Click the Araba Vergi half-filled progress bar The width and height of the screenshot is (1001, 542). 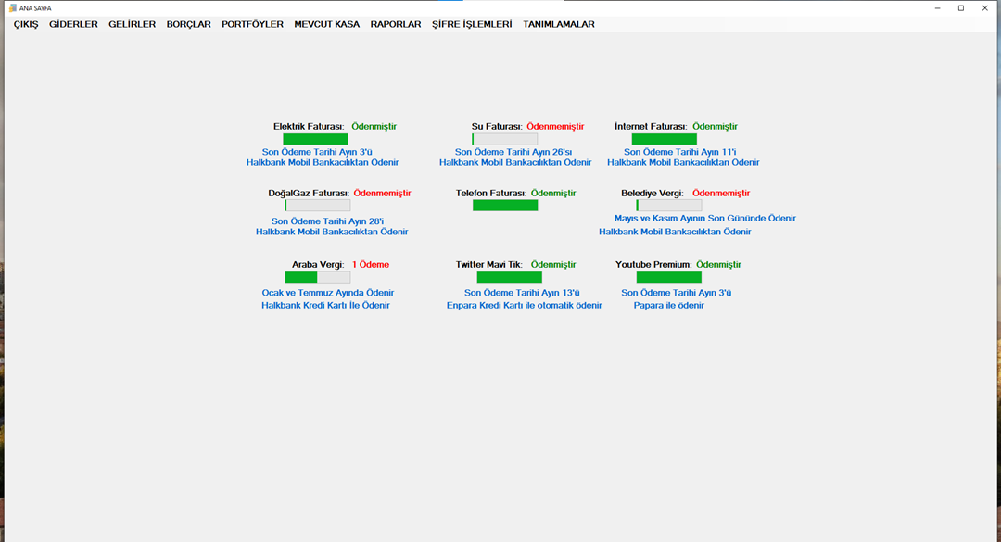click(x=317, y=277)
